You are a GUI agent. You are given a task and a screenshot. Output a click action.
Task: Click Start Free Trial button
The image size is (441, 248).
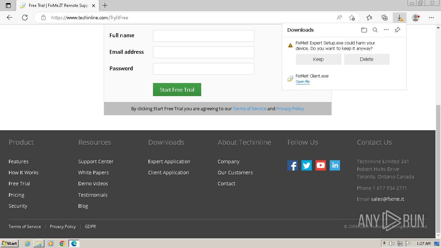[177, 90]
